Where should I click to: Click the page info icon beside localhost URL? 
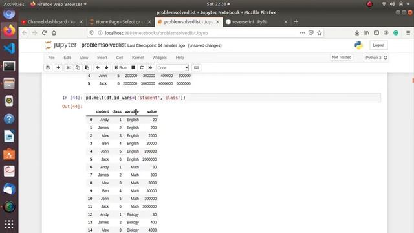point(100,33)
